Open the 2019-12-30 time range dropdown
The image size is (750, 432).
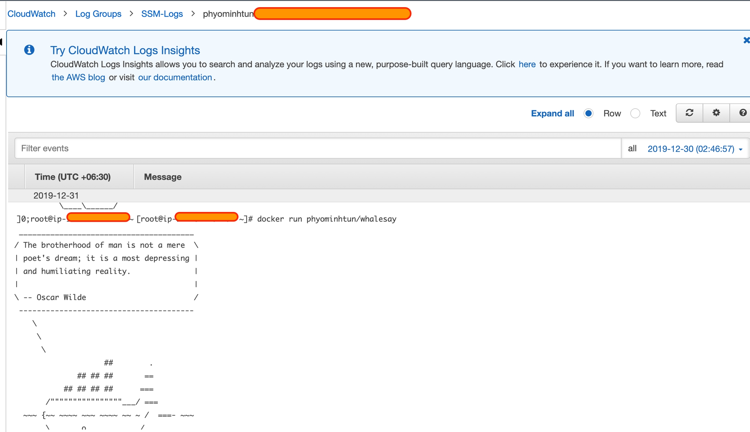click(x=690, y=149)
